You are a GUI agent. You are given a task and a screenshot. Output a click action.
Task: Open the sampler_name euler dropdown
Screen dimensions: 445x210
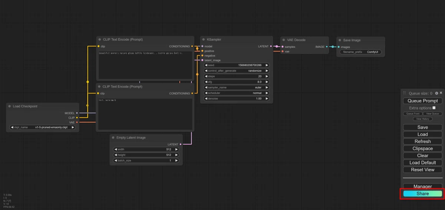point(237,88)
